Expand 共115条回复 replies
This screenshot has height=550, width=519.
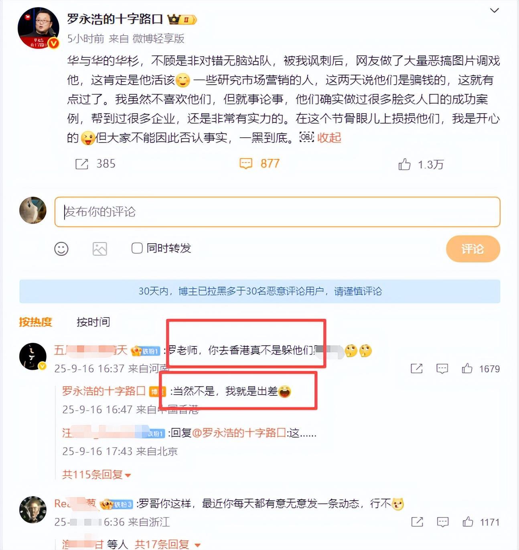(96, 475)
